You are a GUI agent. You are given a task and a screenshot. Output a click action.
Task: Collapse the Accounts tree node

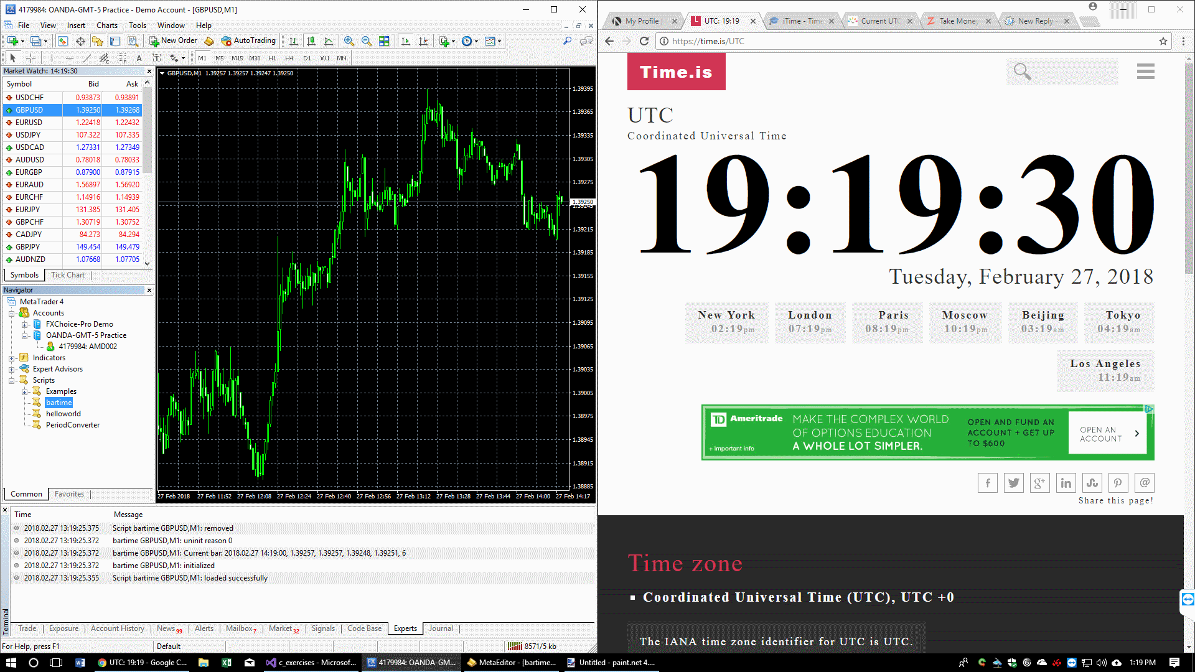tap(11, 313)
